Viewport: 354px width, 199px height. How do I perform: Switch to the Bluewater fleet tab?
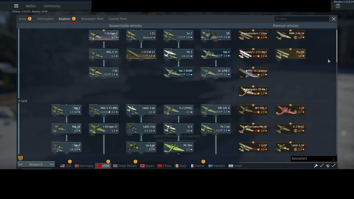92,19
